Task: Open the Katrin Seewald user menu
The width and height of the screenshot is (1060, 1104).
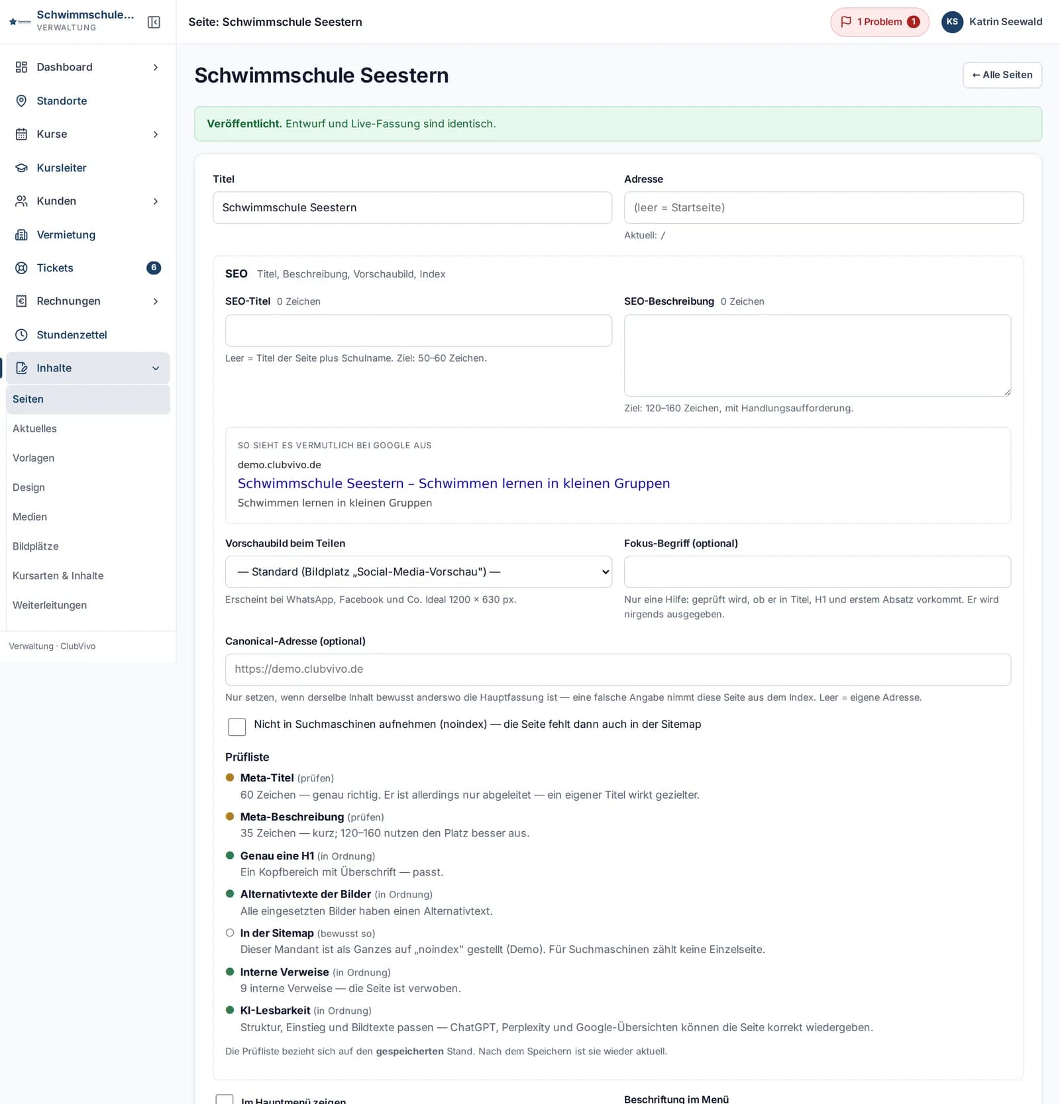Action: tap(992, 22)
